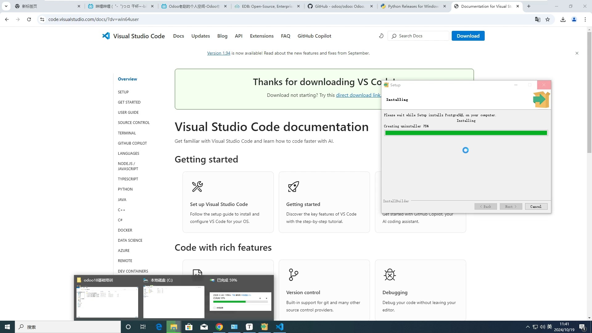The image size is (592, 333).
Task: Toggle the dark theme moon icon
Action: pos(381,36)
